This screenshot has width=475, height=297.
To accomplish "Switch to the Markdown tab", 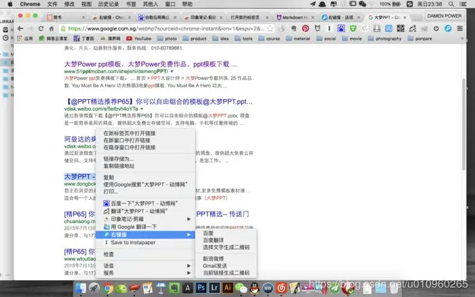I will 294,18.
